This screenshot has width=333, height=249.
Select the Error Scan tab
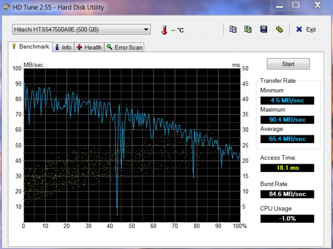[x=124, y=48]
